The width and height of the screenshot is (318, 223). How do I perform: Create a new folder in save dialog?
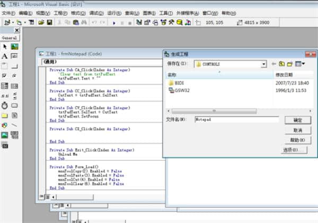click(290, 64)
